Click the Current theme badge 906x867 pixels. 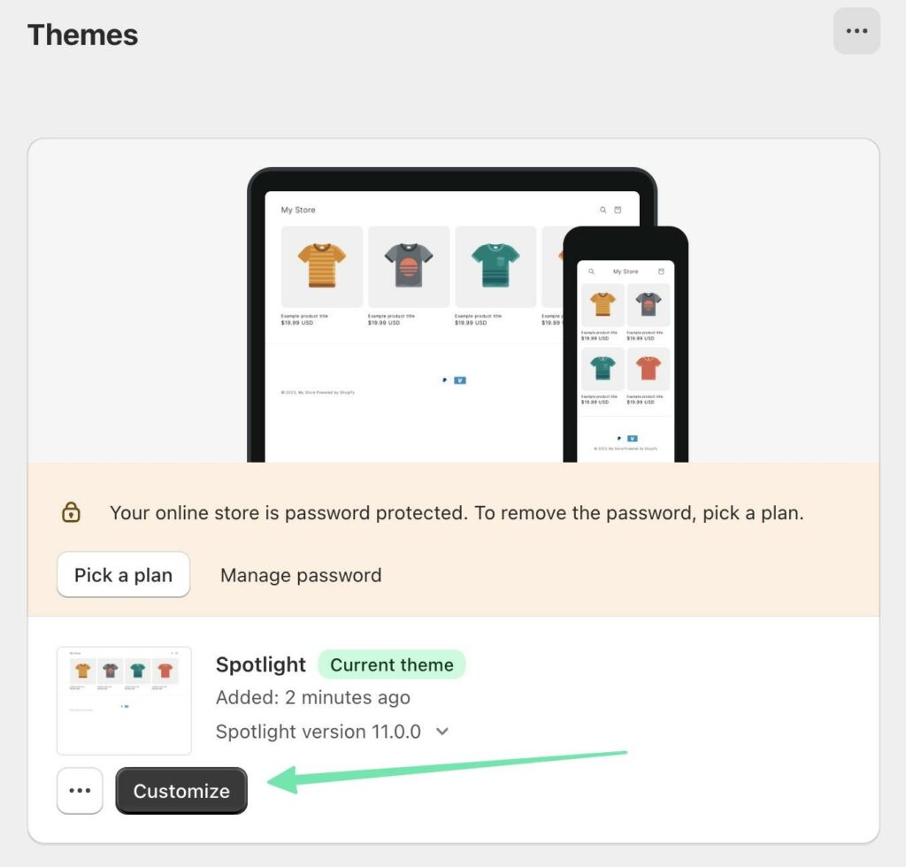coord(391,665)
